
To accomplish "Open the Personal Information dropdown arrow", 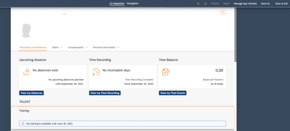I will click(118, 48).
